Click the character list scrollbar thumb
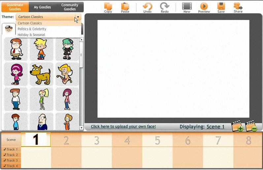 coord(82,55)
